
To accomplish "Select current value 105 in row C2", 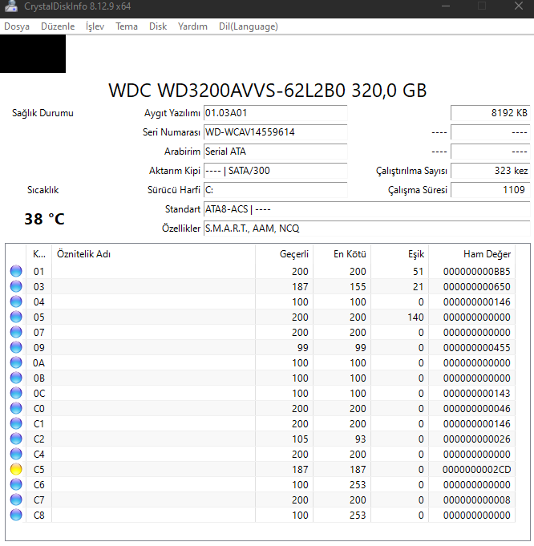I will (x=300, y=439).
